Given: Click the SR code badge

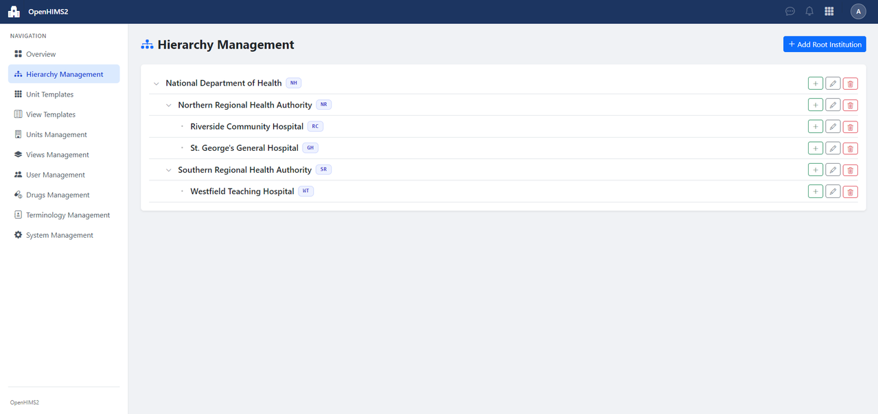Looking at the screenshot, I should [x=323, y=169].
